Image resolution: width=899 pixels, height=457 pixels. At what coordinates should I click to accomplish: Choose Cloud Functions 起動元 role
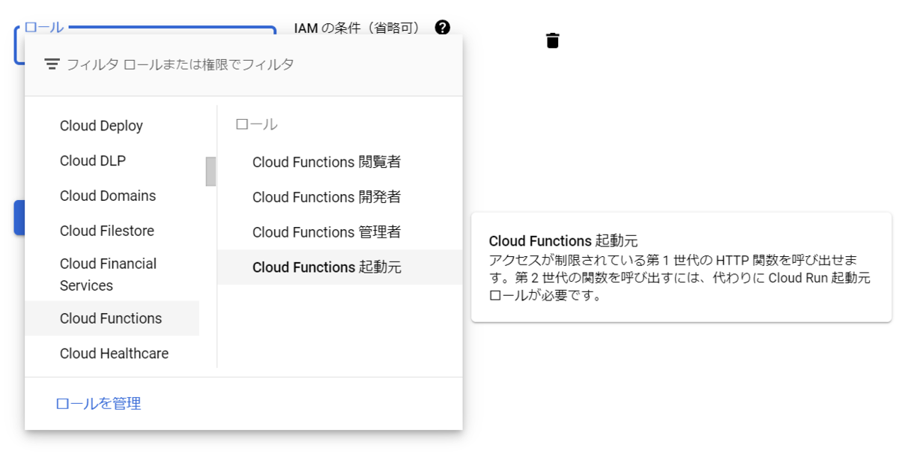[x=339, y=267]
